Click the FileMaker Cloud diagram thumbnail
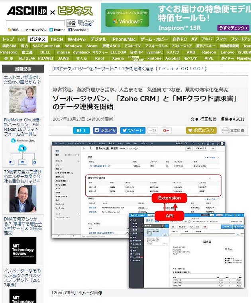Screen dimensions: 251x303 coord(23,151)
